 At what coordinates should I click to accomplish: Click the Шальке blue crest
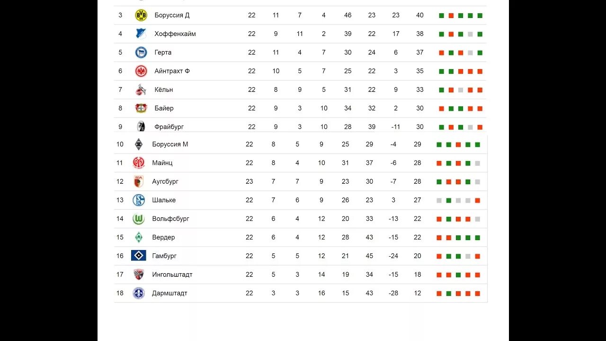click(x=138, y=200)
